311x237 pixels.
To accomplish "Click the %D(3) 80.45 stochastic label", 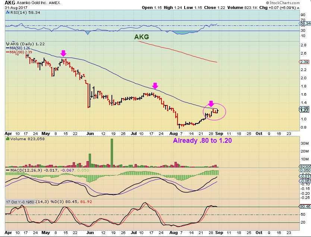I will pyautogui.click(x=65, y=202).
